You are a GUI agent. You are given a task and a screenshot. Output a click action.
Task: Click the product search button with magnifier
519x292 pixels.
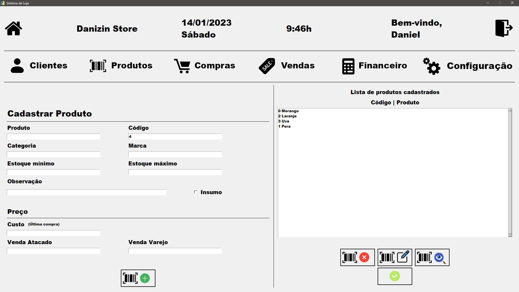pyautogui.click(x=432, y=257)
